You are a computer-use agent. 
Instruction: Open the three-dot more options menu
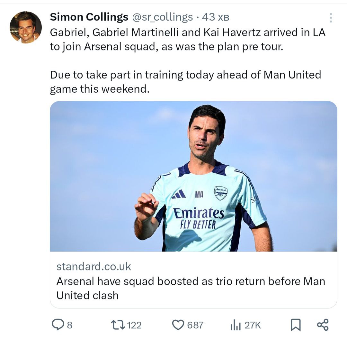[x=331, y=18]
